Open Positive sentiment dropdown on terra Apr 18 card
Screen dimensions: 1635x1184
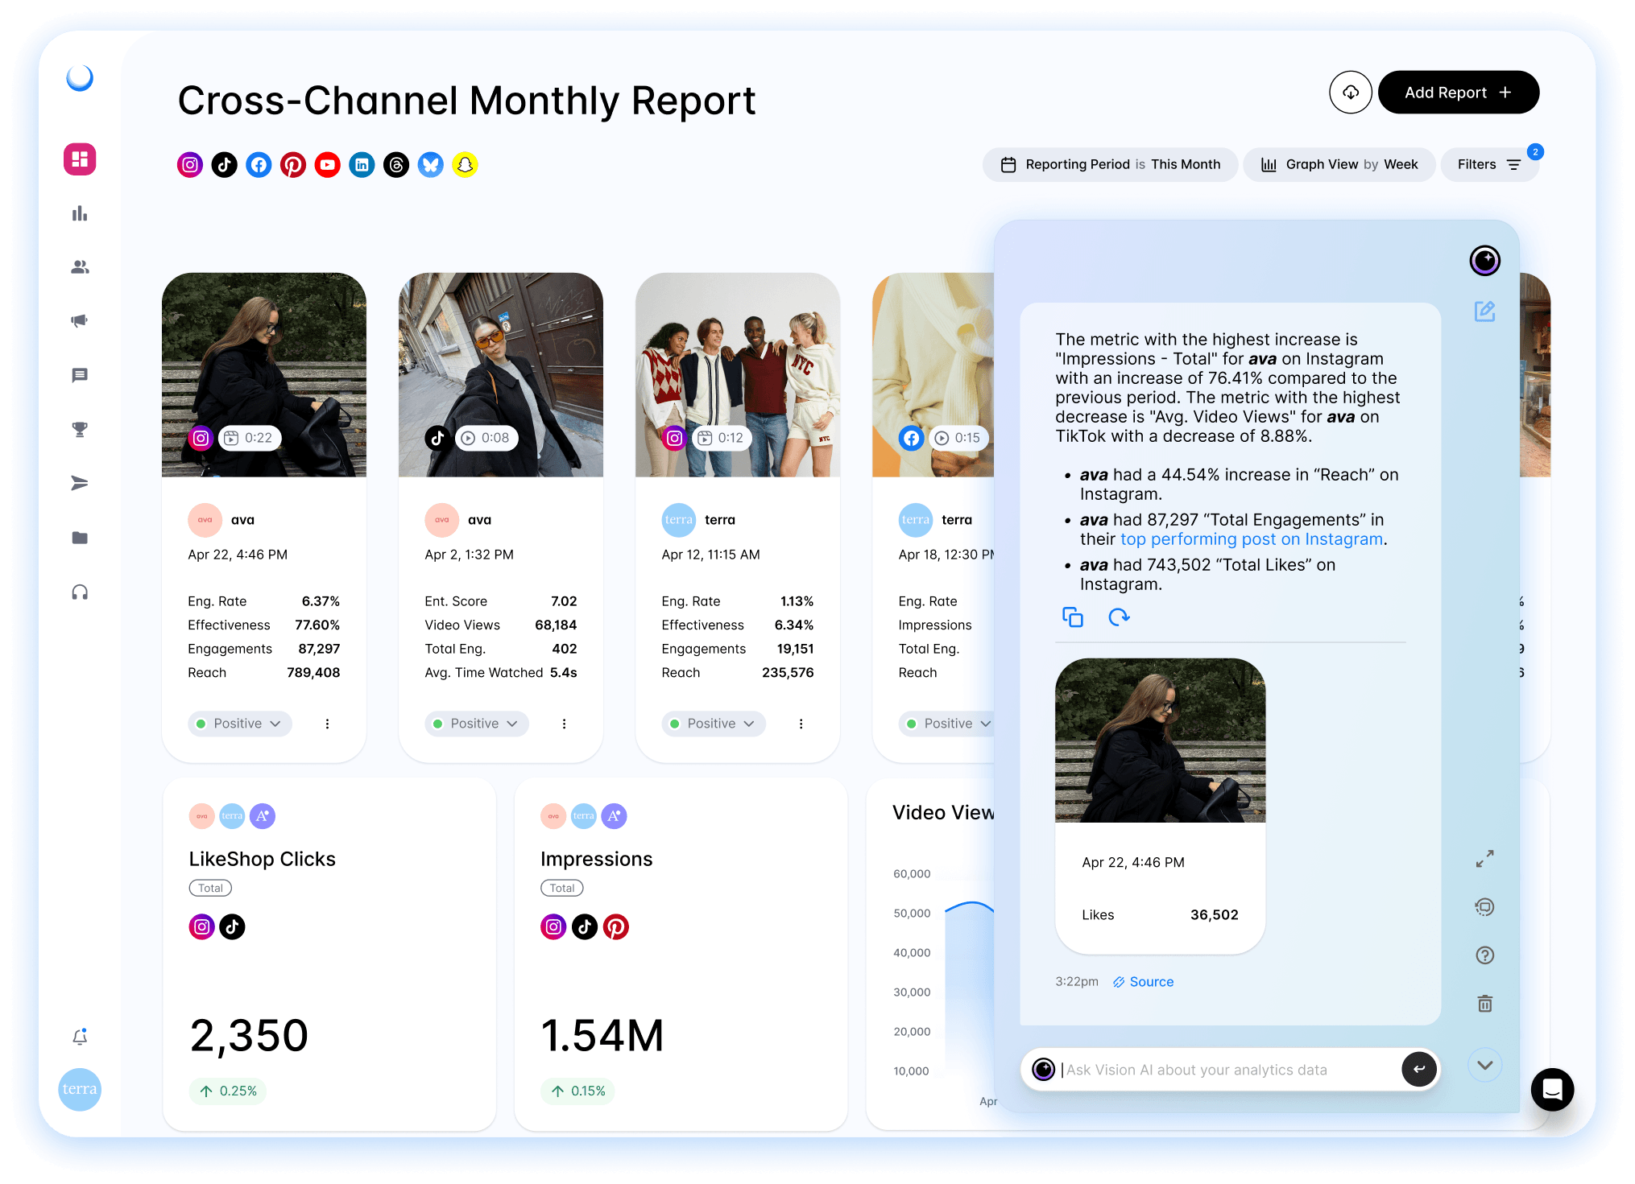tap(947, 724)
